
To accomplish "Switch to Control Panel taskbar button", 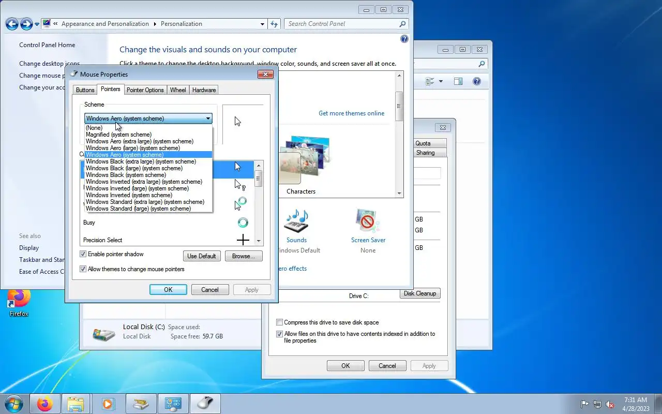I will [173, 404].
